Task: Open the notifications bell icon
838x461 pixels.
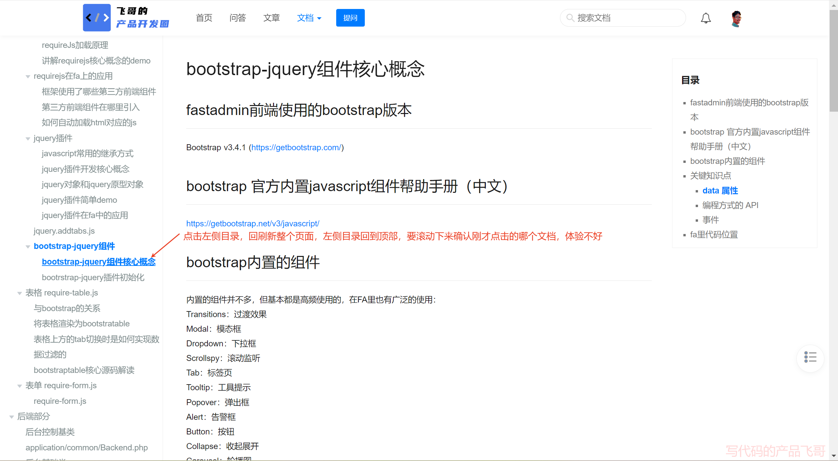Action: click(x=706, y=18)
